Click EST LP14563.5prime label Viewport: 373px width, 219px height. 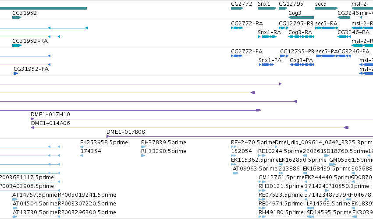[x=329, y=204]
